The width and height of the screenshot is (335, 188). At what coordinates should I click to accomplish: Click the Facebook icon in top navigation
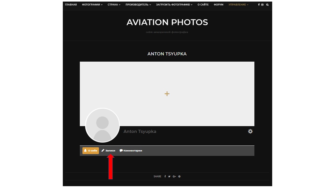(259, 5)
